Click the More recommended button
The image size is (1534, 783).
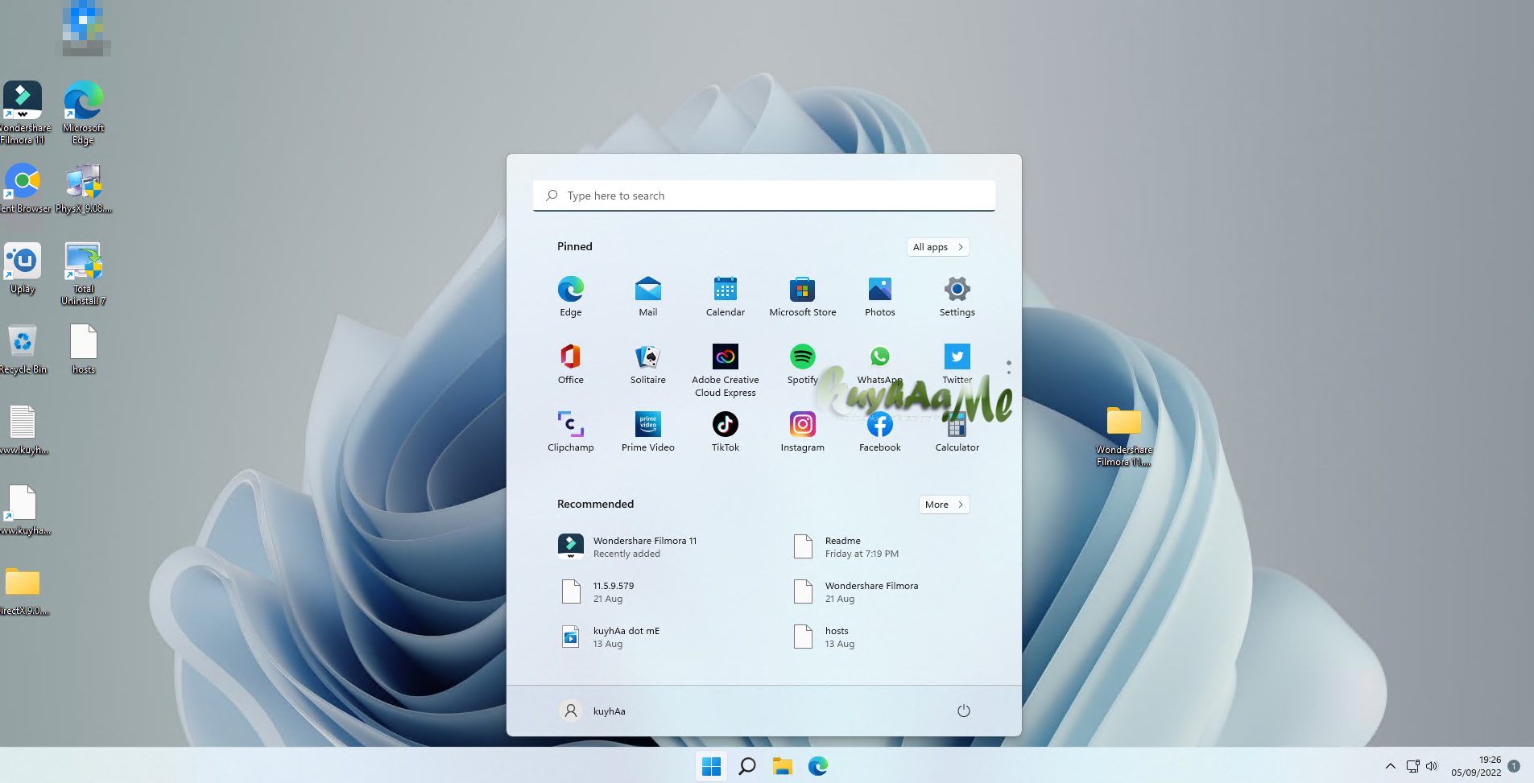coord(944,505)
